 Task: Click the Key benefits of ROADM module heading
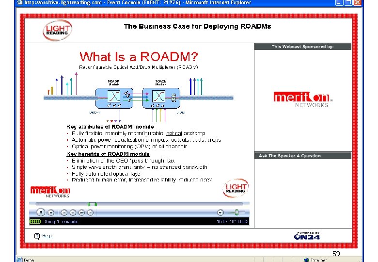[108, 154]
